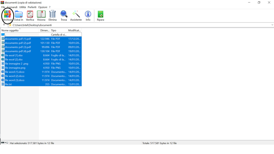Open the Preferiti menu
Screen dimensions: 274x154
click(32, 7)
